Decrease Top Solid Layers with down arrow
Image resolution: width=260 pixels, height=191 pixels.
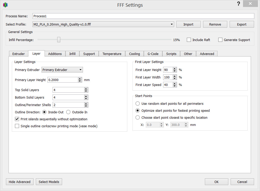pyautogui.click(x=86, y=91)
